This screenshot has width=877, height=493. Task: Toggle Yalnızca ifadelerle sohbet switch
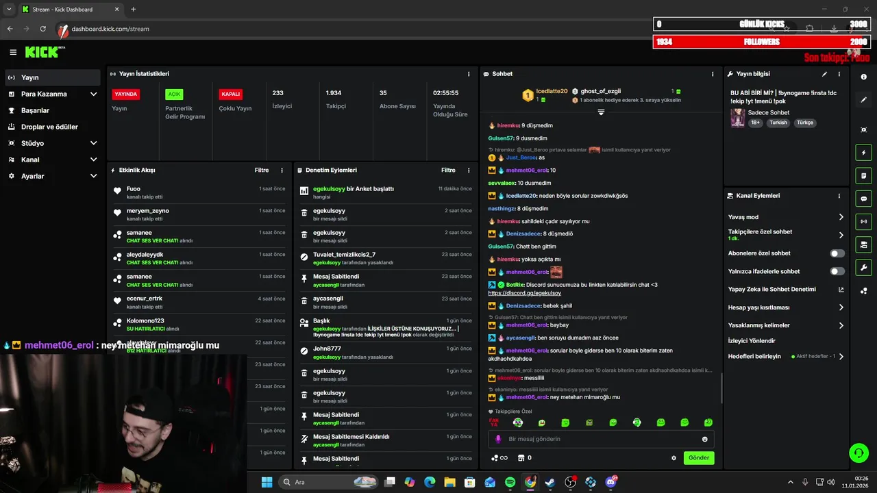tap(837, 271)
